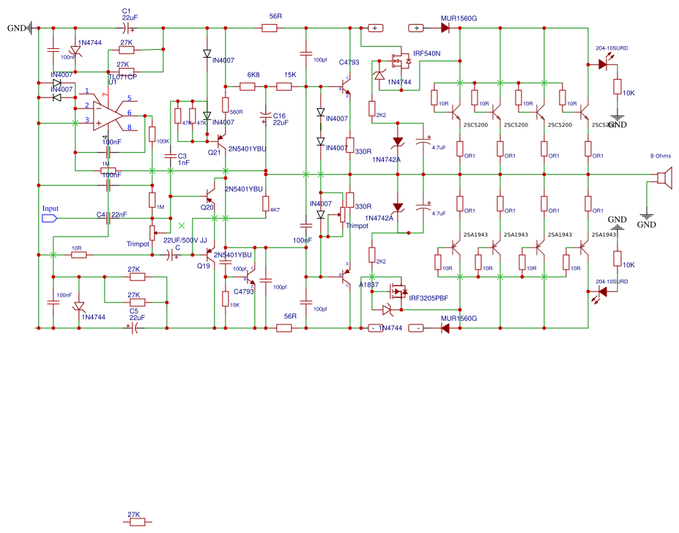679x533 pixels.
Task: Click the 'IRF3205PBF' part label
Action: (x=428, y=298)
